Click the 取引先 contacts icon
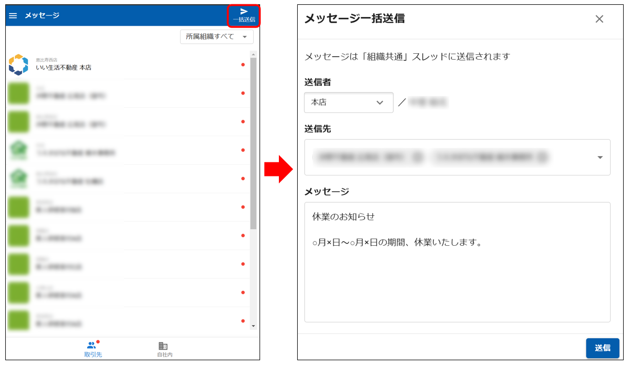 point(92,345)
